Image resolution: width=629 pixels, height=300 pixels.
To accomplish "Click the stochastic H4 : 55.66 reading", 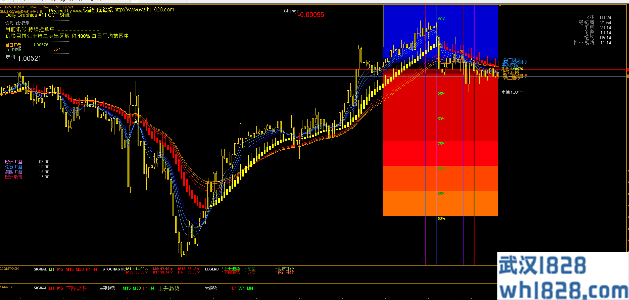I will [189, 272].
